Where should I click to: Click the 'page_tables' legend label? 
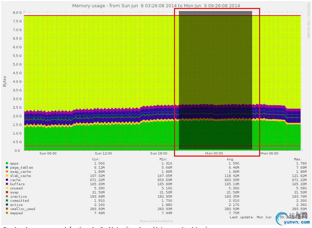click(21, 168)
